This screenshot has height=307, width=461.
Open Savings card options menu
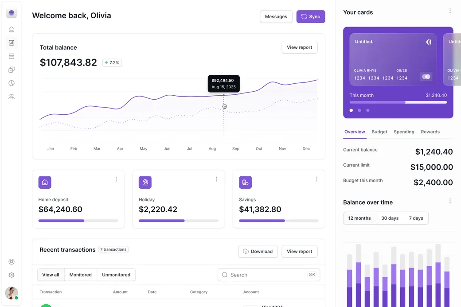click(316, 179)
